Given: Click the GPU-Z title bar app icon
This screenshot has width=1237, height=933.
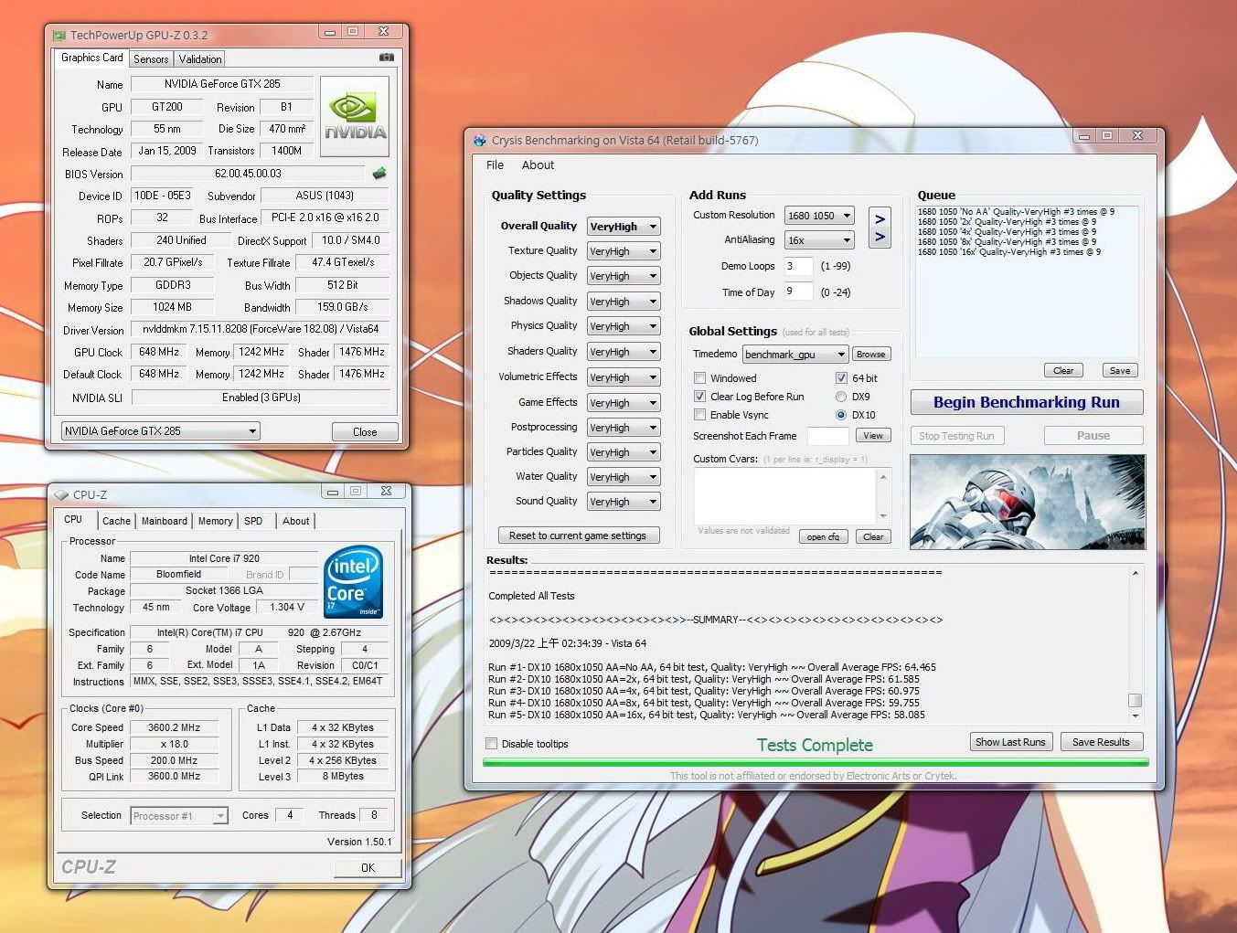Looking at the screenshot, I should [x=59, y=36].
